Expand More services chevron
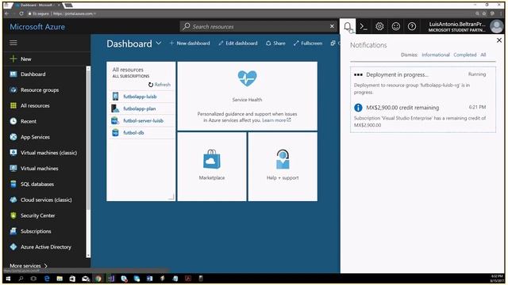508x285 pixels. [x=46, y=266]
